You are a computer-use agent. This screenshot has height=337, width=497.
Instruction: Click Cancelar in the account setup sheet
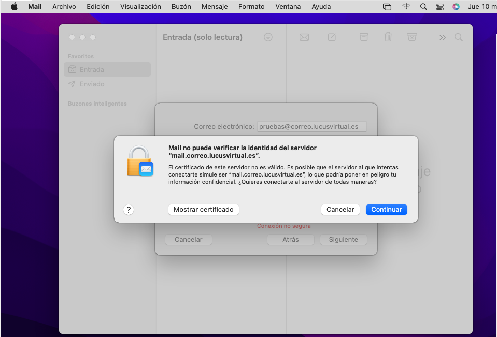189,240
